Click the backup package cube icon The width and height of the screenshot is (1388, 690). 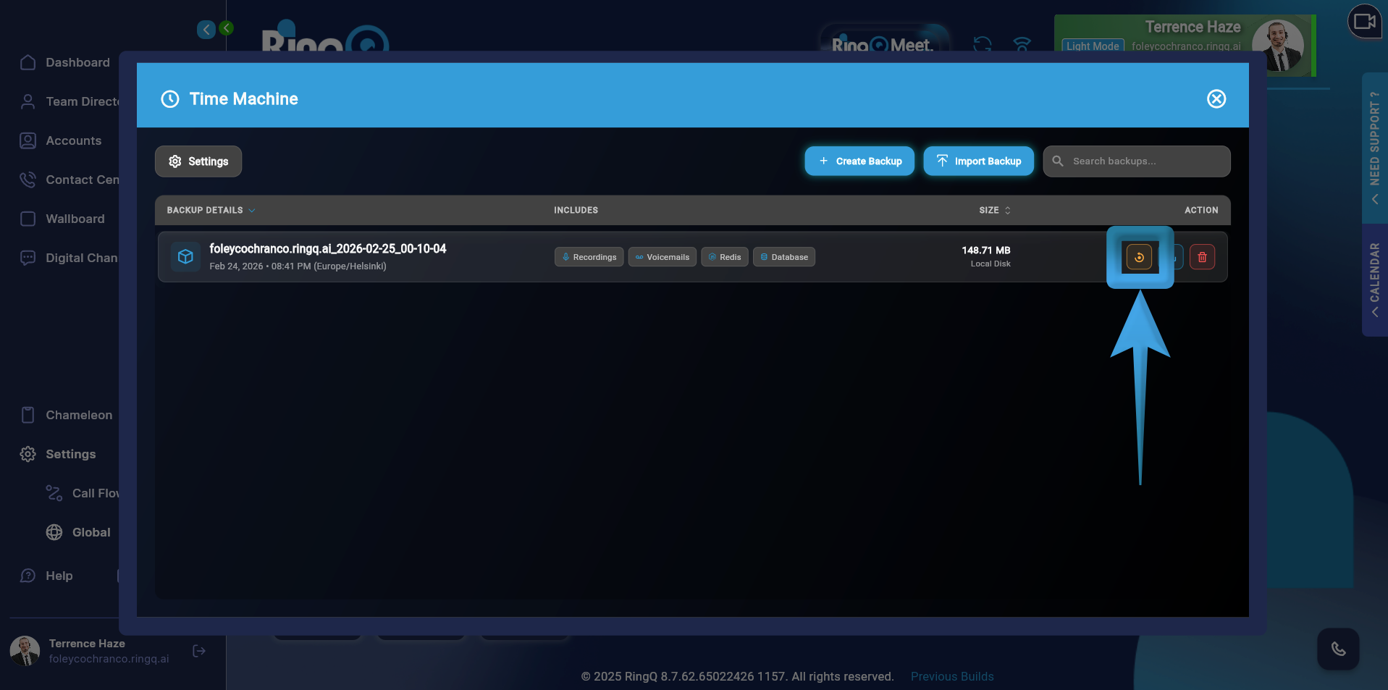[x=185, y=257]
